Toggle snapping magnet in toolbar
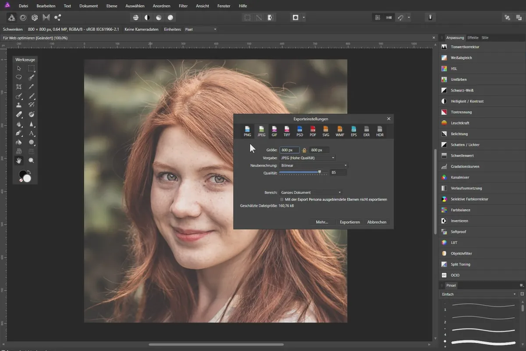This screenshot has width=526, height=351. [x=400, y=18]
